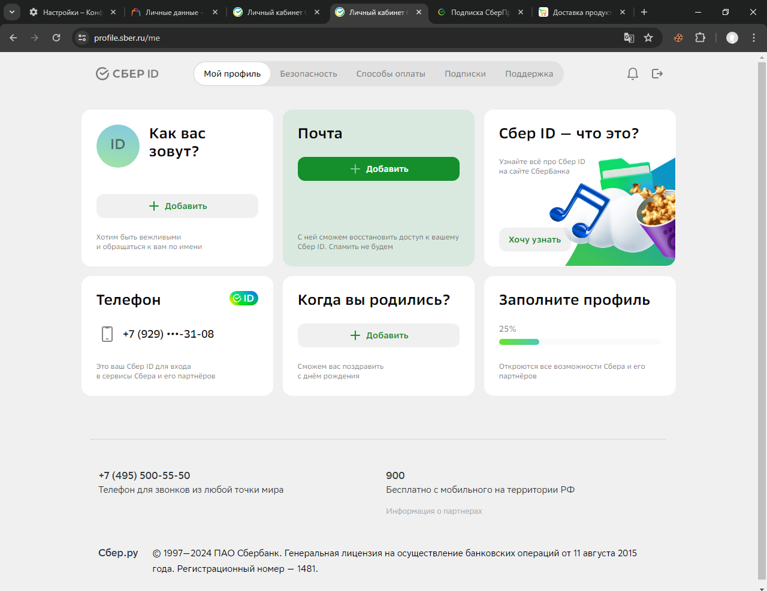This screenshot has width=767, height=591.
Task: Click the logout icon in the header
Action: click(x=657, y=74)
